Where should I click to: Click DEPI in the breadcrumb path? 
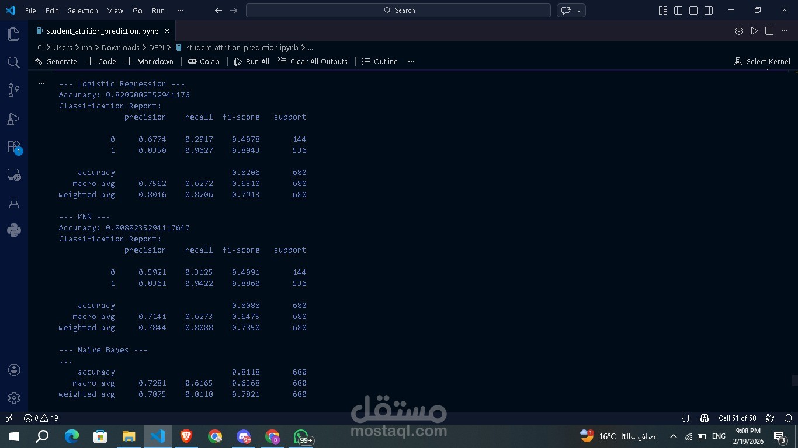pos(156,47)
